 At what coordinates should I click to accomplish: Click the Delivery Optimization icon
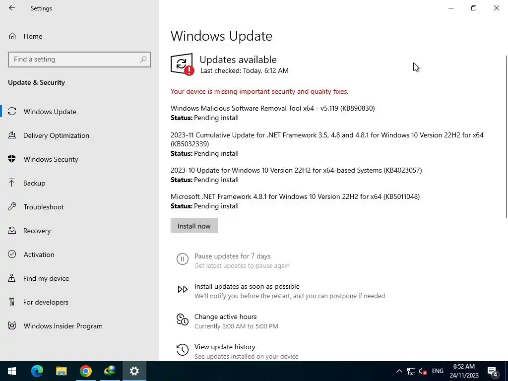coord(12,135)
